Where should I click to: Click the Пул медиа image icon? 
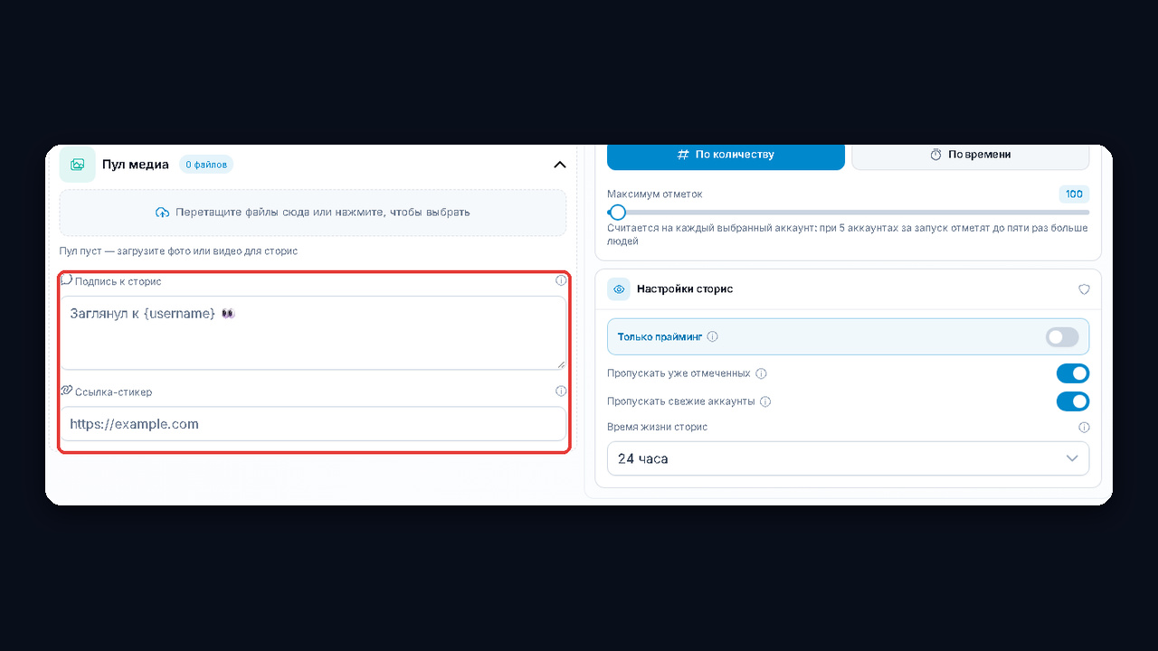[x=78, y=165]
